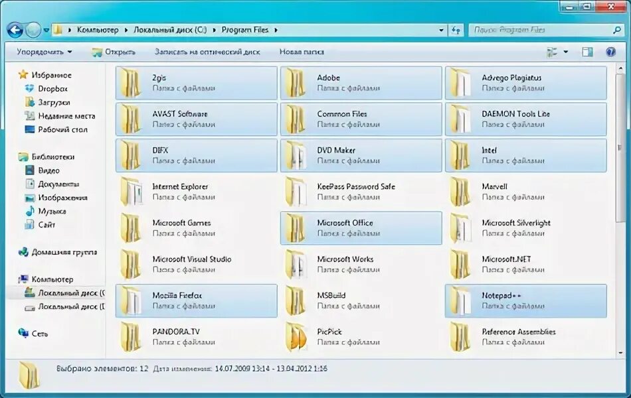Click Program Files breadcrumb segment
Viewport: 631px width, 398px height.
click(244, 30)
